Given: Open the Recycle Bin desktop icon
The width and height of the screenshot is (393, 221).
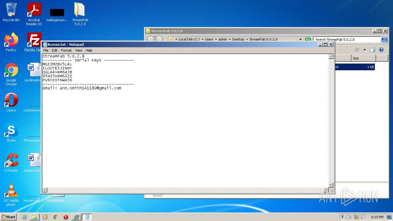Looking at the screenshot, I should tap(11, 12).
